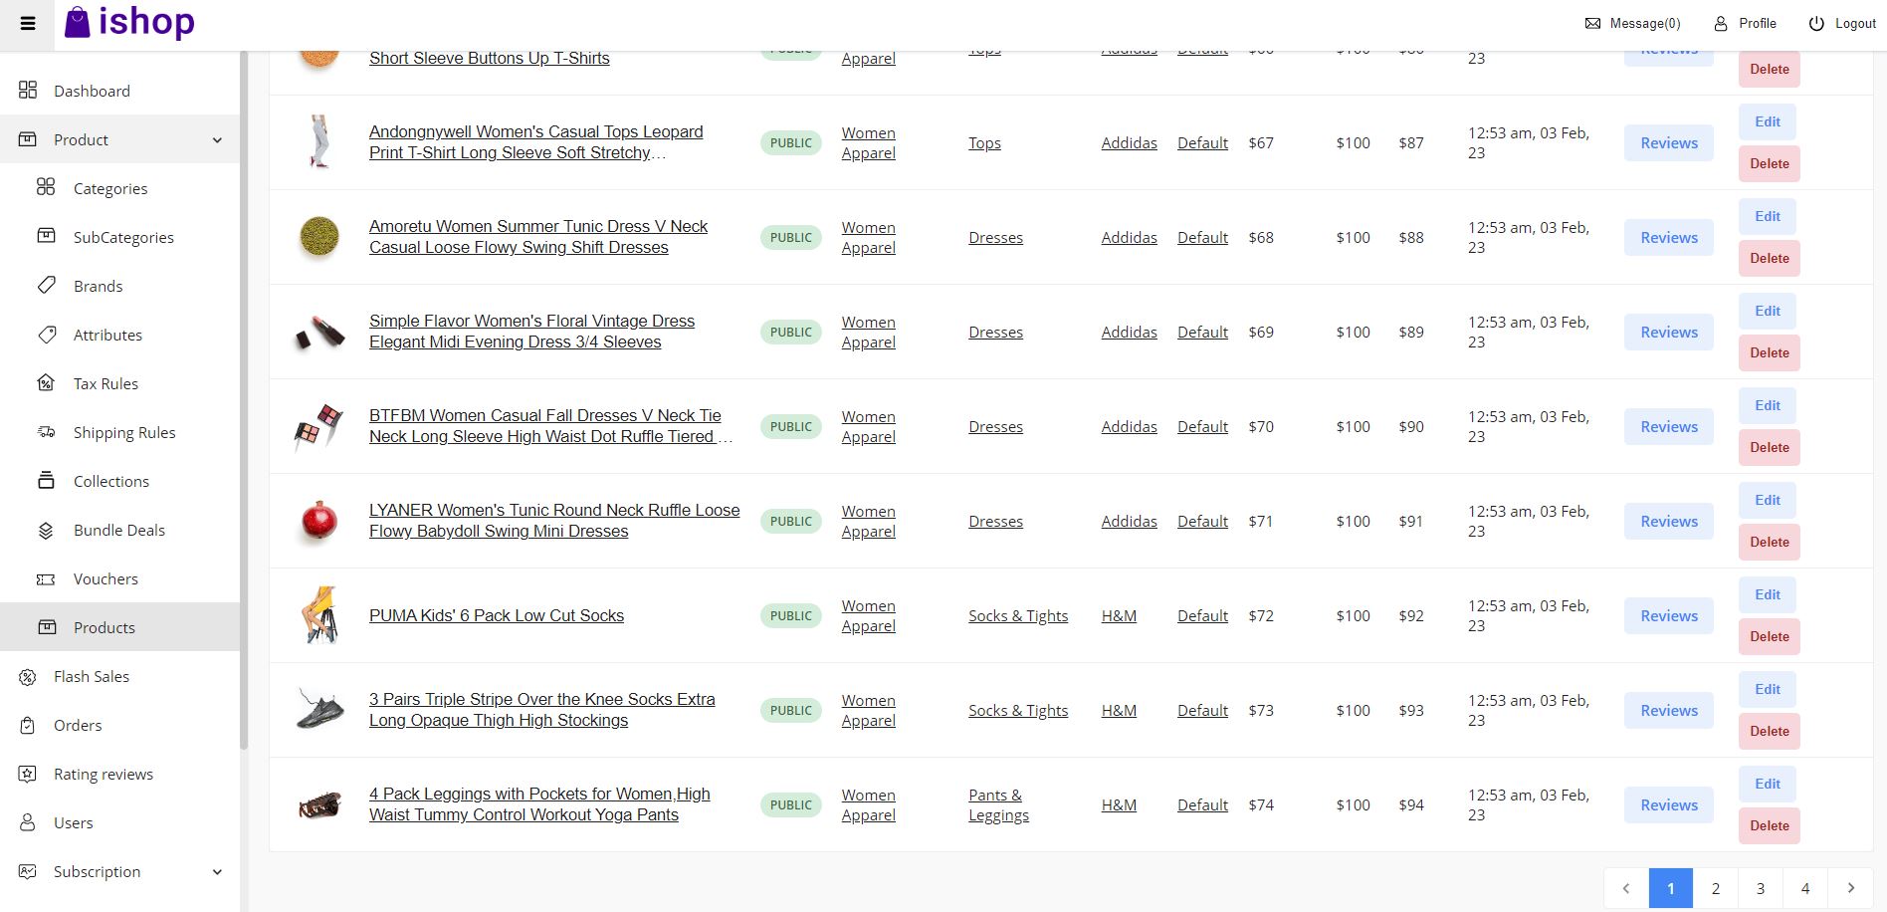The image size is (1887, 912).
Task: Open the Bundle Deals layers icon
Action: pos(46,530)
